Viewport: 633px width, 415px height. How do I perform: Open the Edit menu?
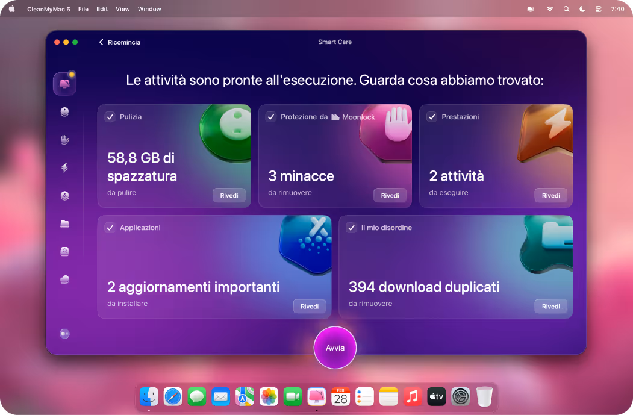click(x=102, y=9)
